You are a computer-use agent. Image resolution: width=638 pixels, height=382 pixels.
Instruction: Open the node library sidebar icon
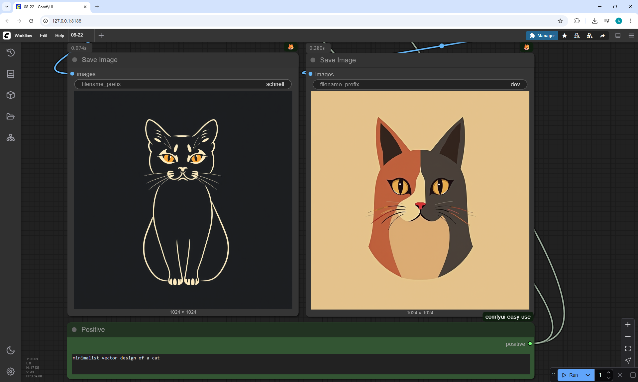[11, 74]
